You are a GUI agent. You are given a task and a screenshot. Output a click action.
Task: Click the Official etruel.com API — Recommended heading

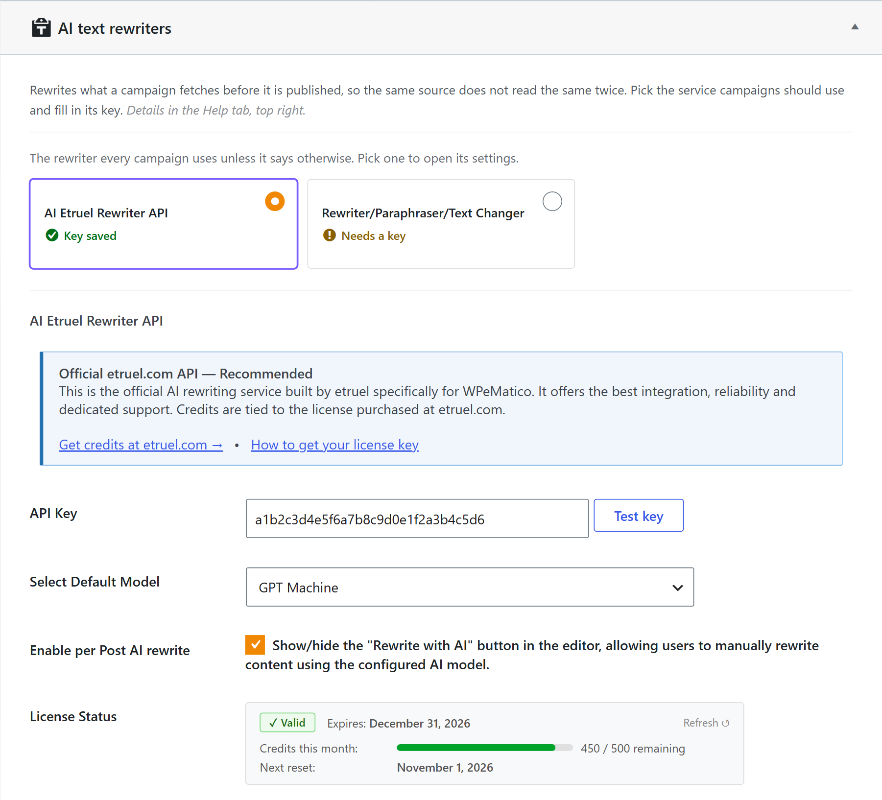(186, 374)
